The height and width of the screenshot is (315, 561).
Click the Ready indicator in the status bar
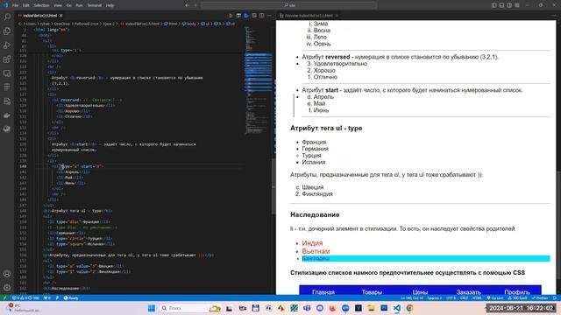click(x=71, y=297)
